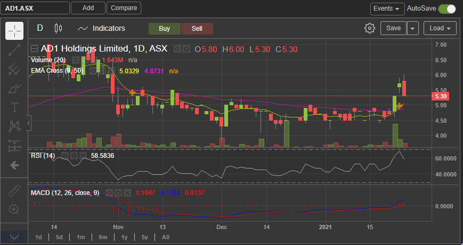
Task: Open the Indicators menu
Action: click(x=101, y=28)
